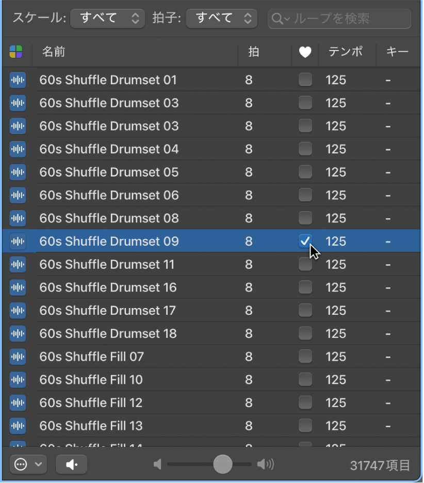The image size is (424, 483).
Task: Adjust the preview volume slider knob
Action: [x=223, y=464]
